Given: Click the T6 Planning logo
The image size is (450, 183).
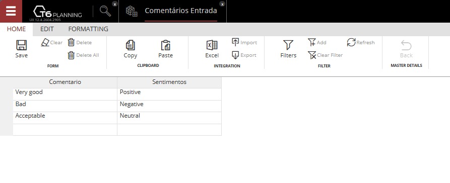Looking at the screenshot, I should point(57,12).
